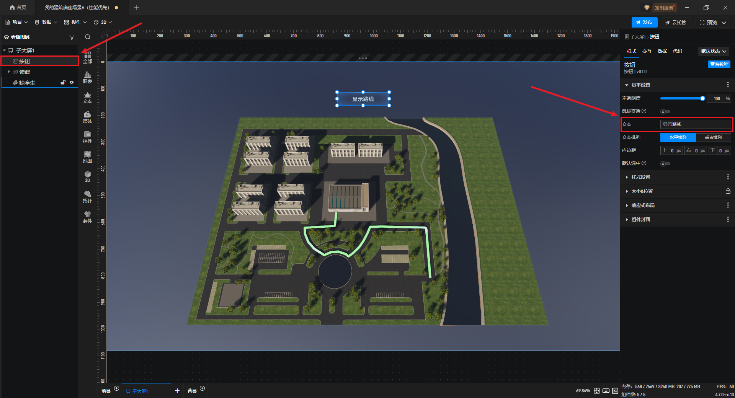Toggle the default selected (默认选中) switch

tap(665, 164)
